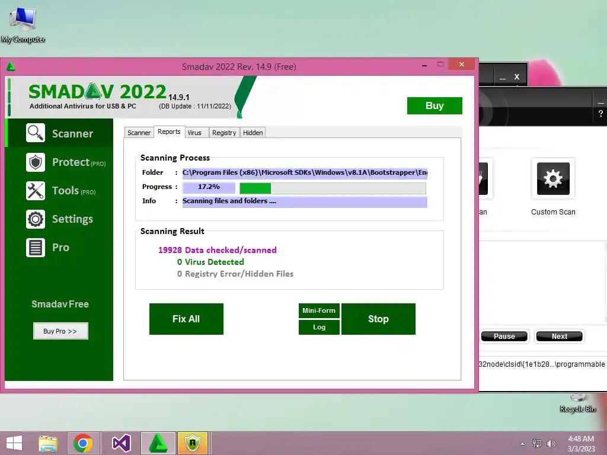The width and height of the screenshot is (607, 455).
Task: Click the green Buy button
Action: pos(435,105)
